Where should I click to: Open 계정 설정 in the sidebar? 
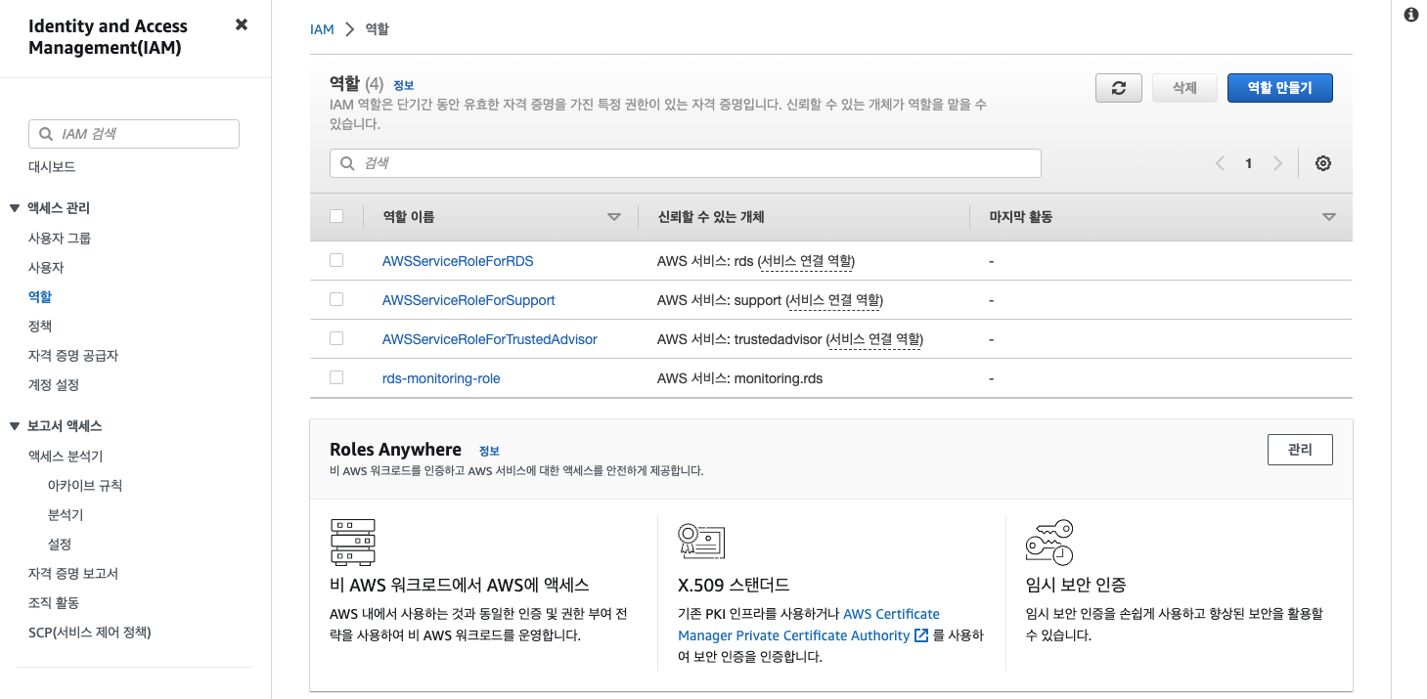(x=54, y=385)
